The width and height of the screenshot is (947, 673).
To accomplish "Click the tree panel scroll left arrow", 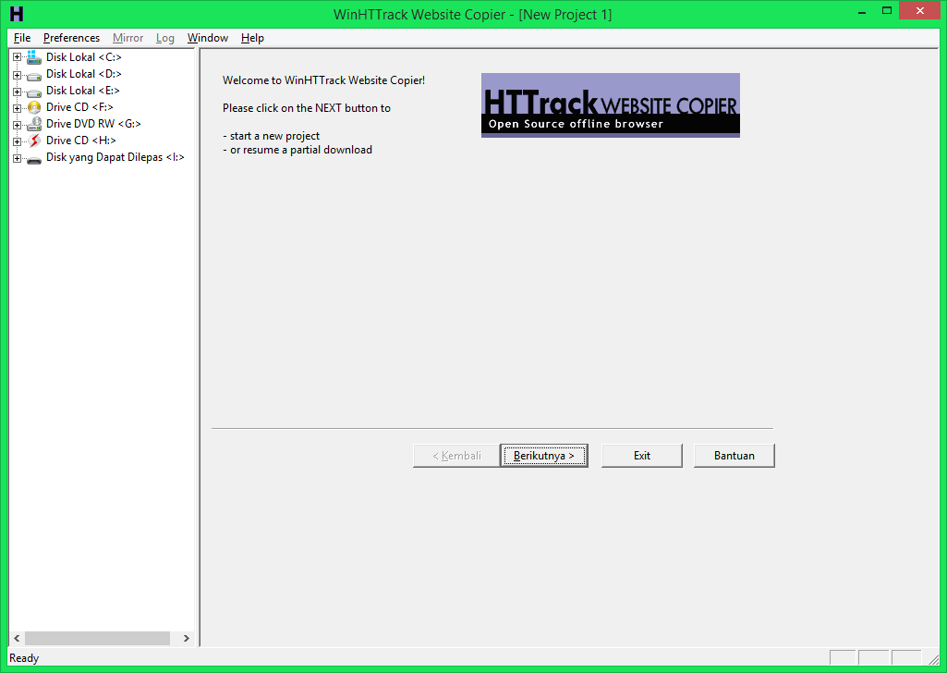I will click(x=17, y=638).
